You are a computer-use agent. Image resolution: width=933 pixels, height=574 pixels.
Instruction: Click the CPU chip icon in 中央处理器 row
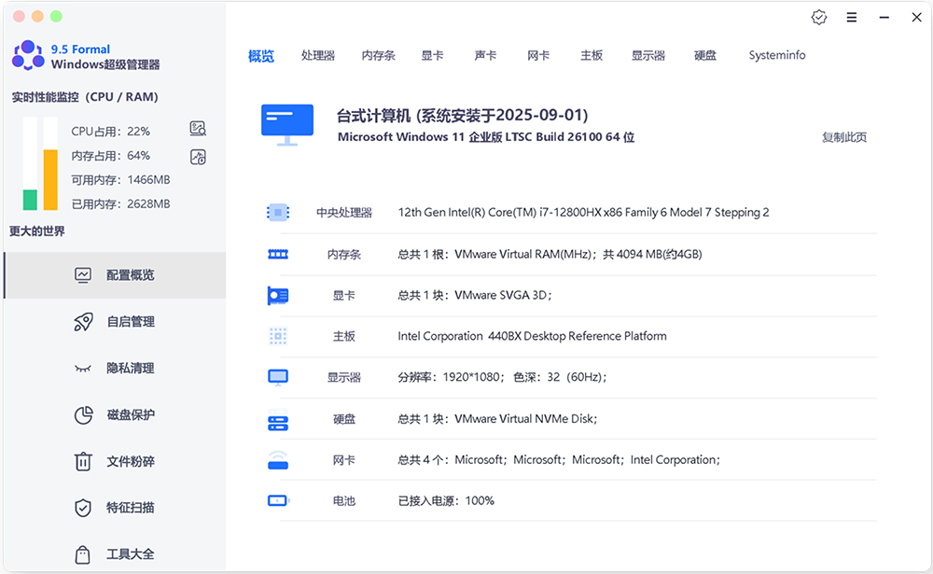pyautogui.click(x=278, y=213)
